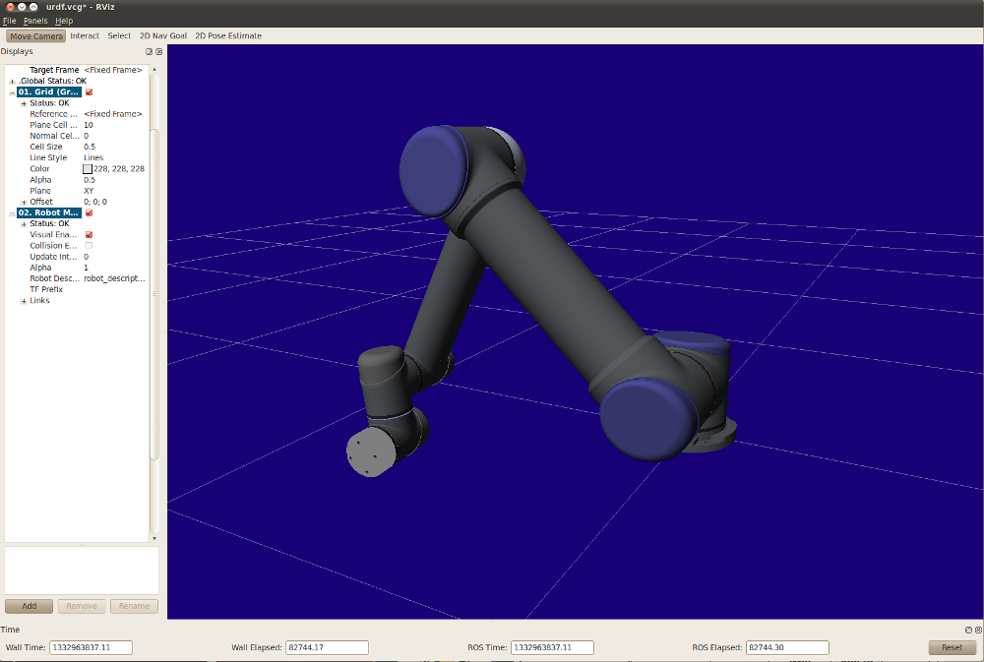Open the Panels menu
The width and height of the screenshot is (984, 662).
tap(35, 21)
